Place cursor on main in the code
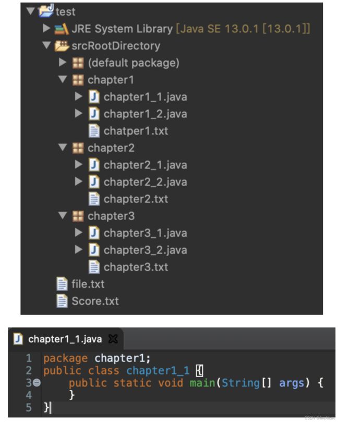Image resolution: width=339 pixels, height=422 pixels. [x=202, y=382]
